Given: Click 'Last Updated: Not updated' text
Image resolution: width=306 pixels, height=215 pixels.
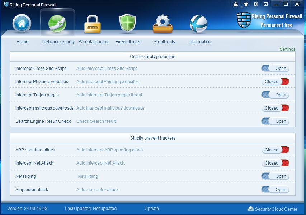Looking at the screenshot, I should coord(91,209).
